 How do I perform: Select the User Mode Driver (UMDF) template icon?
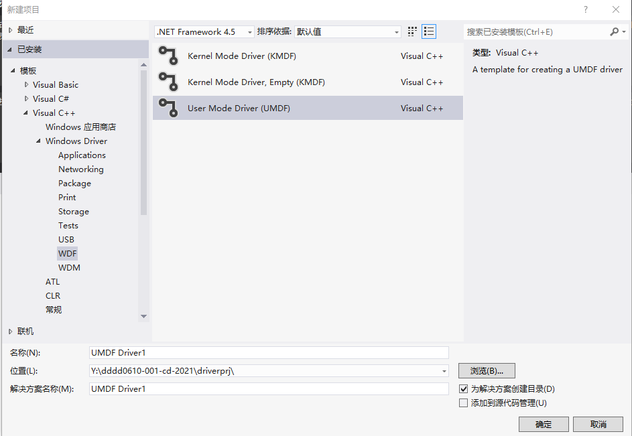(168, 108)
